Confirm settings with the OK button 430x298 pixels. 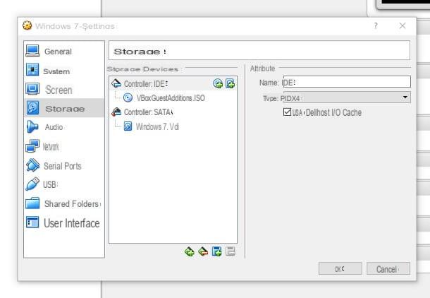[x=340, y=268]
